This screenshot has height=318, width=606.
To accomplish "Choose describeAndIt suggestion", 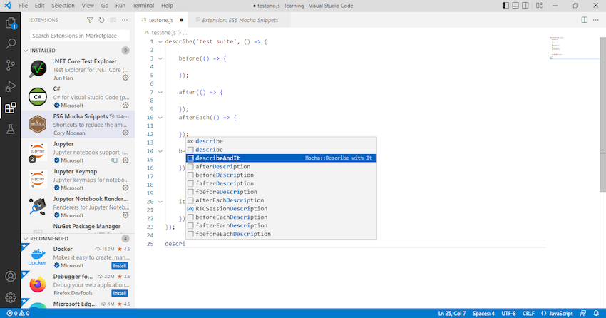I will point(281,158).
